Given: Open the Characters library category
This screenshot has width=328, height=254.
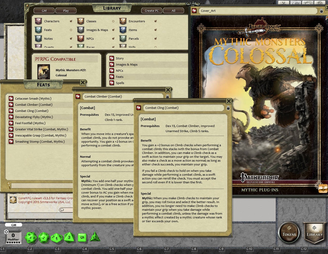Looking at the screenshot, I should click(52, 21).
